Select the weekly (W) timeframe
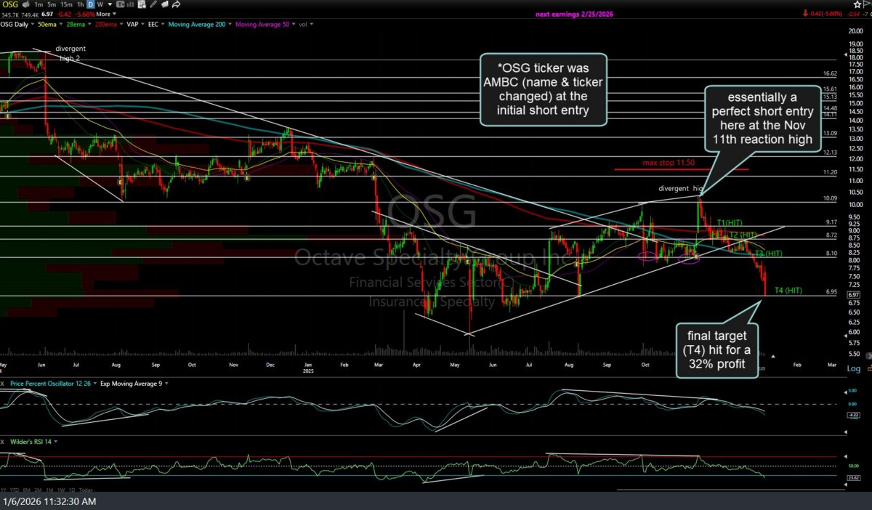The width and height of the screenshot is (872, 510). 100,4
